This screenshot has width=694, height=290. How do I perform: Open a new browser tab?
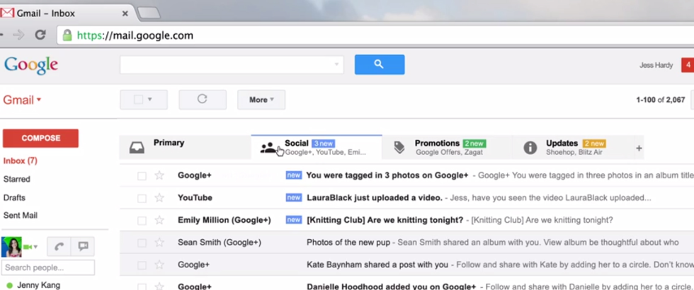(149, 13)
